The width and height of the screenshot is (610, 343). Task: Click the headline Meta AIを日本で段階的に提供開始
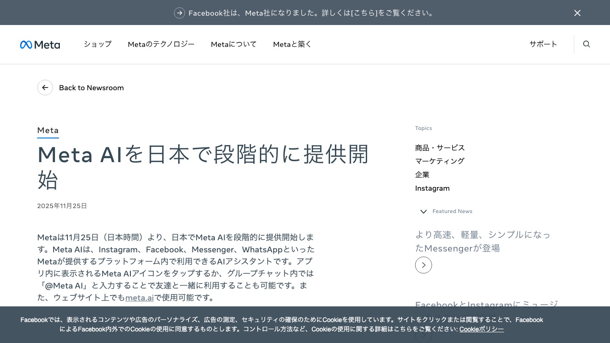coord(203,167)
